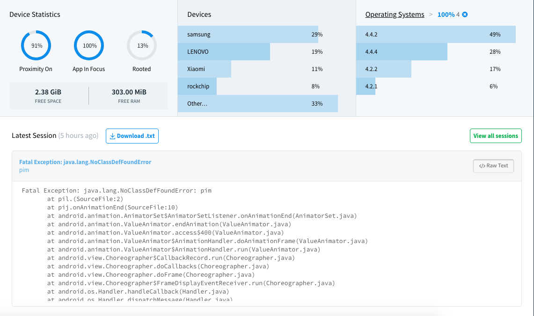Switch to Raw Text view
The height and width of the screenshot is (316, 534).
click(x=493, y=166)
